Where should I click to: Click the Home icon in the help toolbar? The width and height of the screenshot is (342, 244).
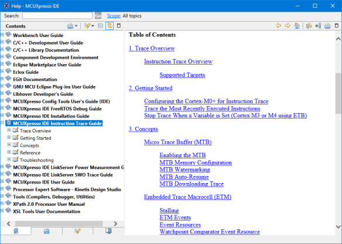pyautogui.click(x=297, y=26)
